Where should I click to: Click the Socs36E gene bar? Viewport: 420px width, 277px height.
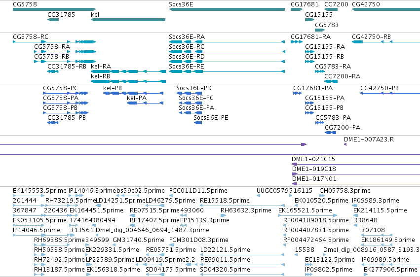pyautogui.click(x=227, y=9)
